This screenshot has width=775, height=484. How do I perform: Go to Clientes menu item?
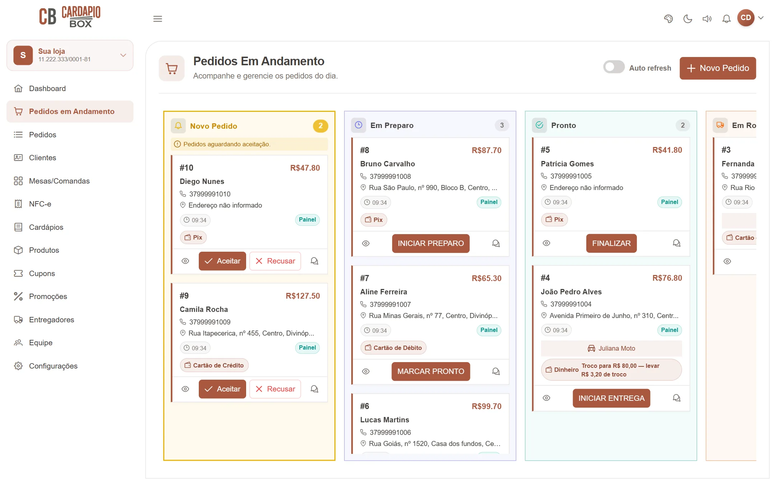point(70,158)
